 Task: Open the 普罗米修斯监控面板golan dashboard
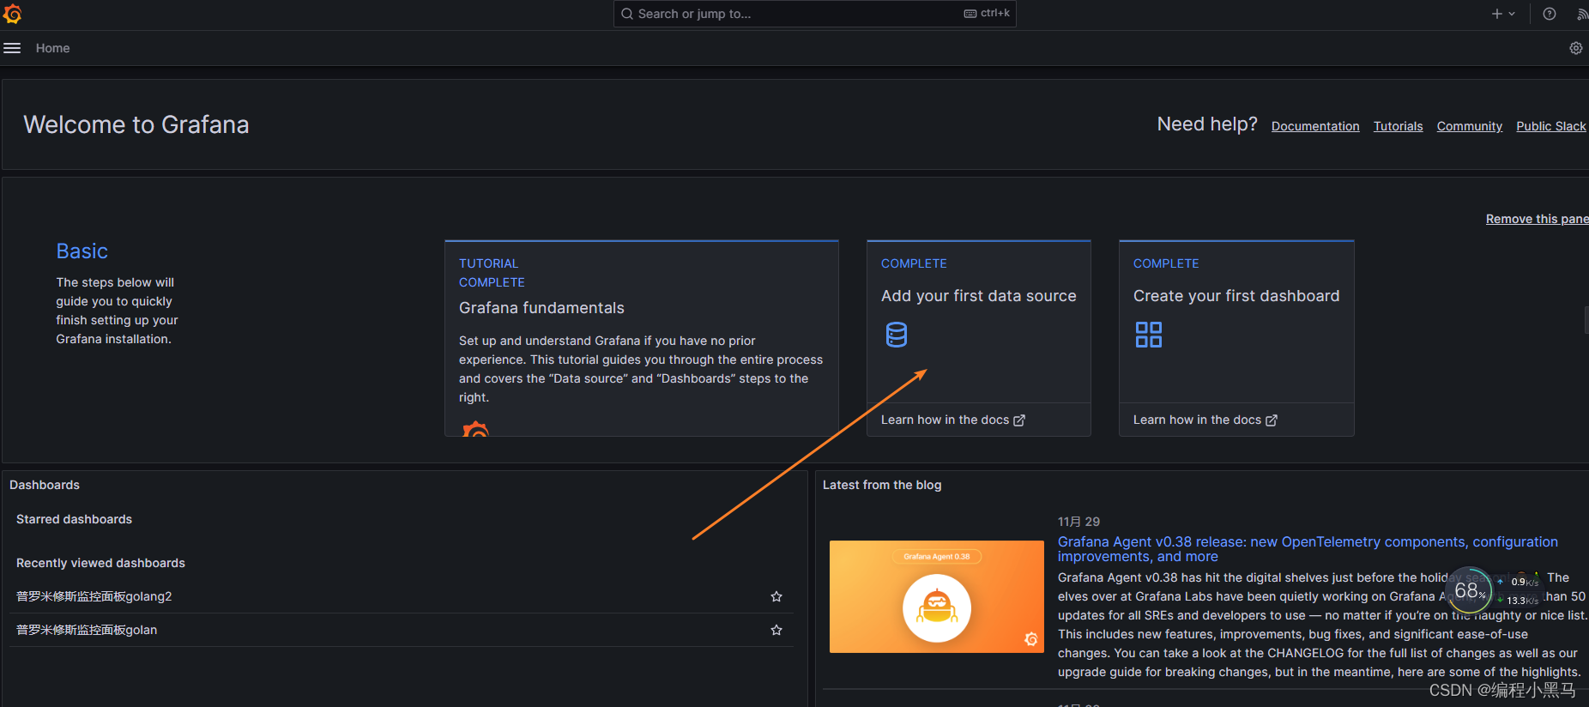87,630
